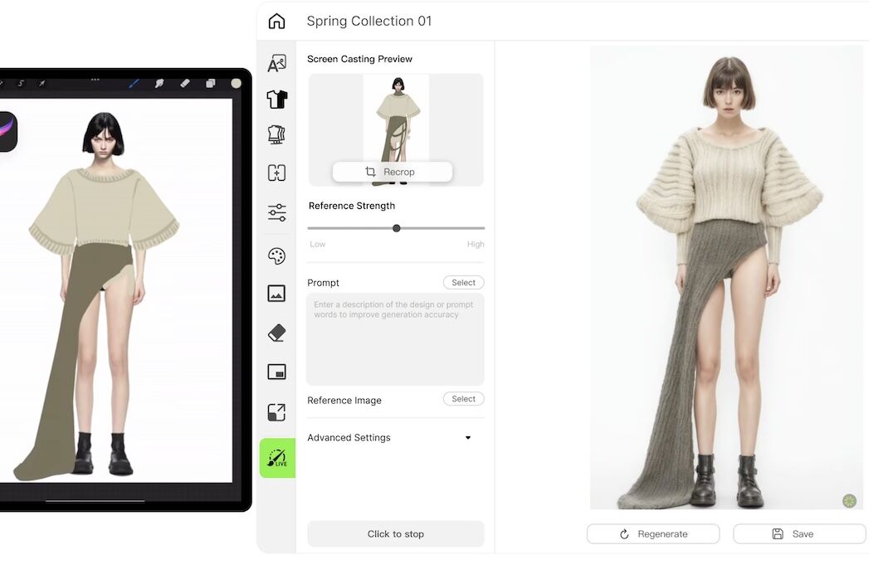Toggle the Live drawing mode button

tap(277, 458)
